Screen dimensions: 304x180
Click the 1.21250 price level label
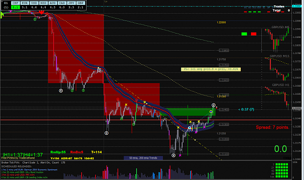[221, 133]
